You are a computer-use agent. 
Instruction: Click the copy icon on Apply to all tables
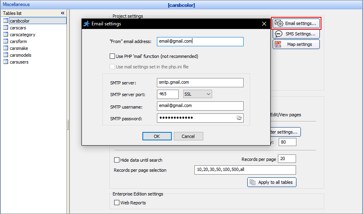[252, 182]
